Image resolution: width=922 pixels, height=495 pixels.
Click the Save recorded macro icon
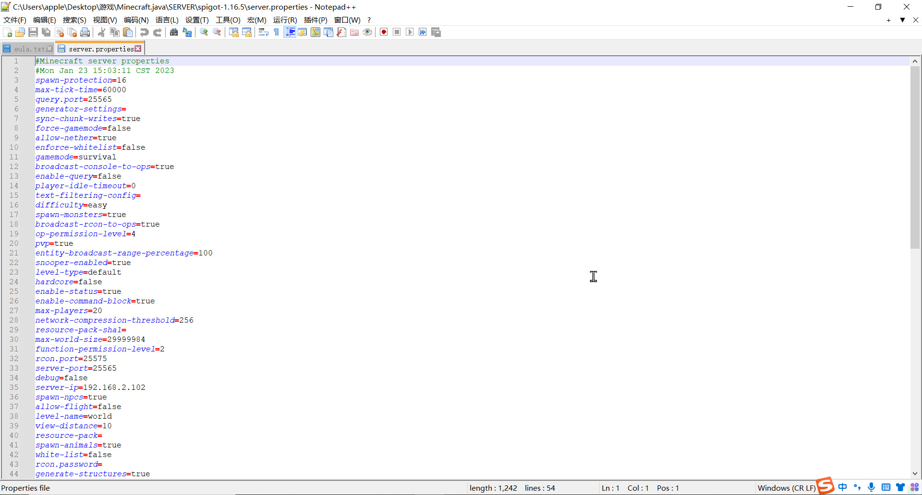(x=436, y=32)
